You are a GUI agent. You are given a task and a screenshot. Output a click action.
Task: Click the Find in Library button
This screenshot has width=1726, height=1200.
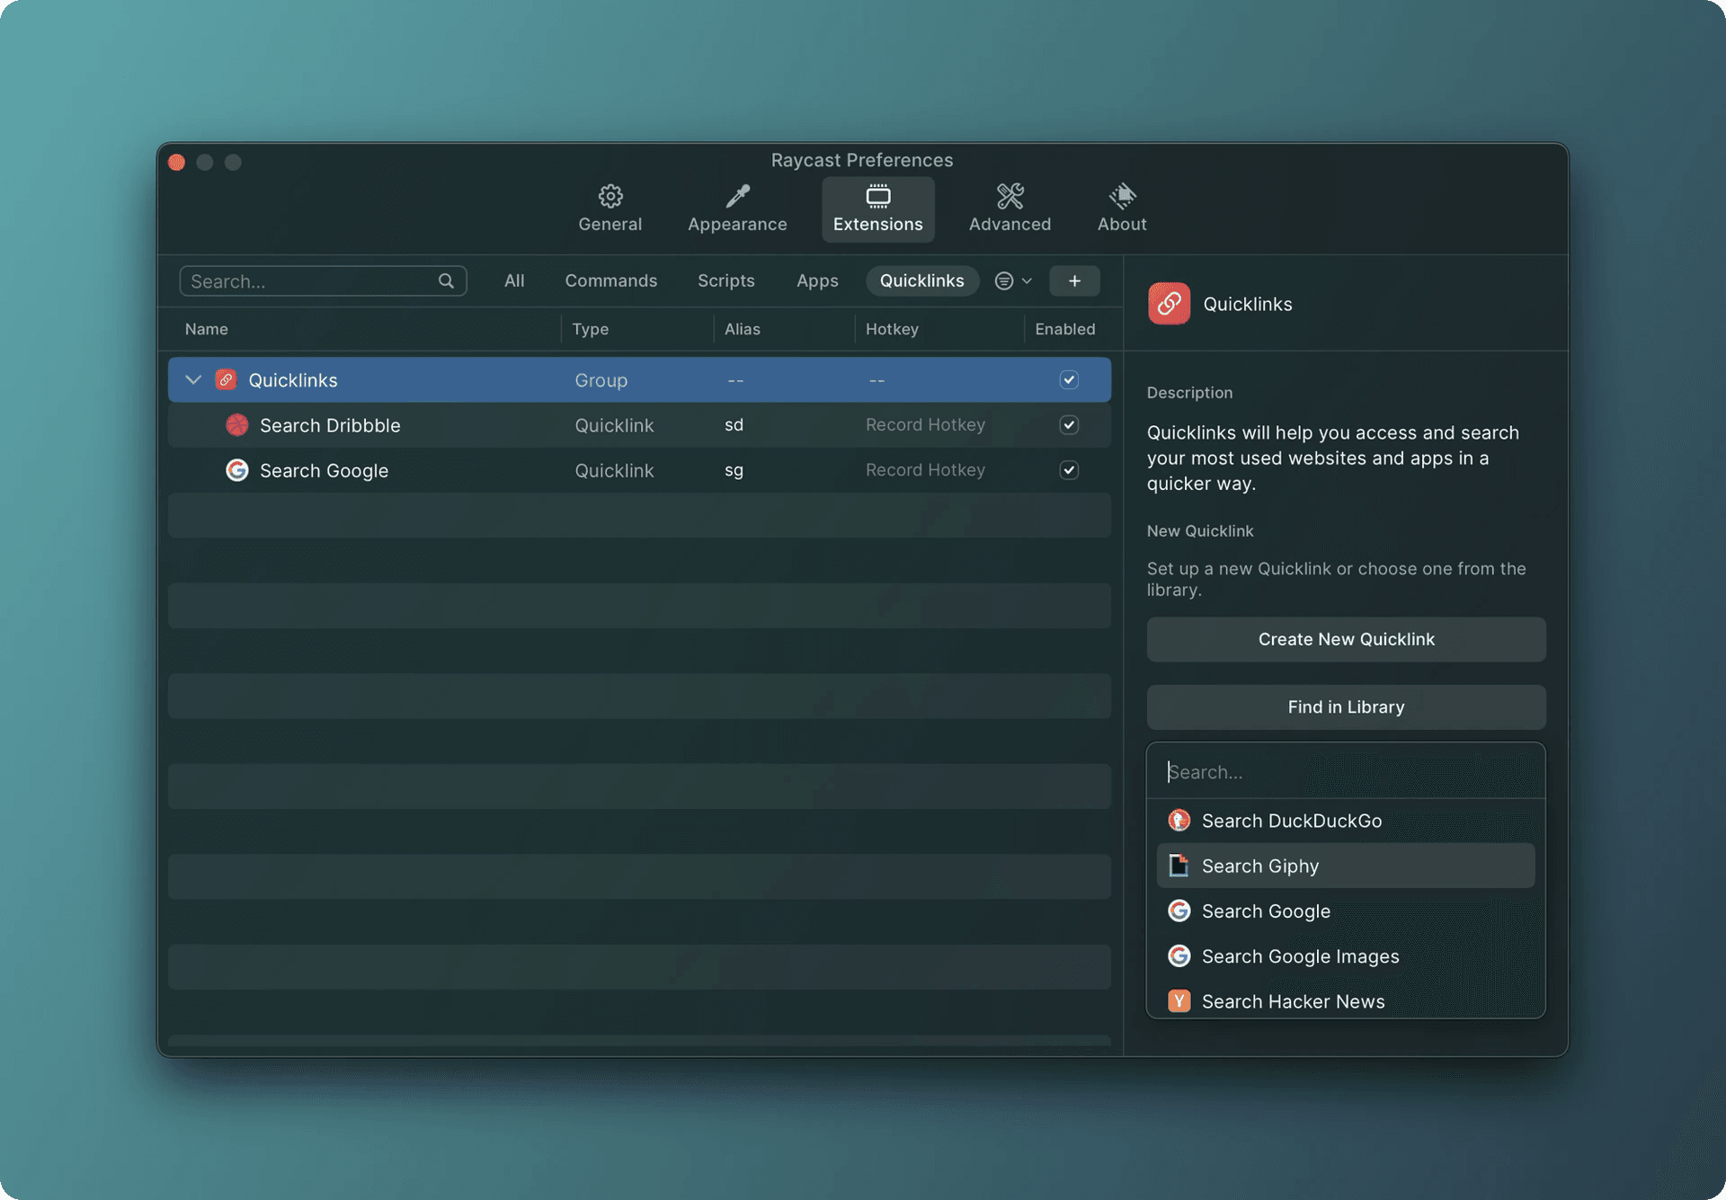(1345, 707)
